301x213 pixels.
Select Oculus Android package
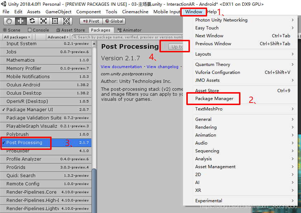click(x=46, y=85)
